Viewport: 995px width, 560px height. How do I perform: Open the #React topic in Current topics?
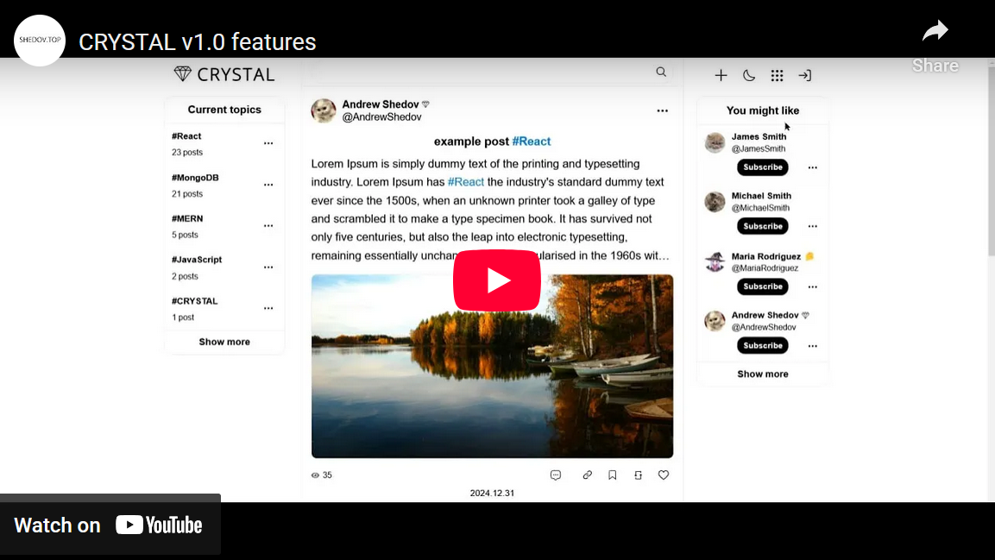coord(186,136)
